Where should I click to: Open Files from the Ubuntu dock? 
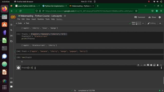[4, 17]
